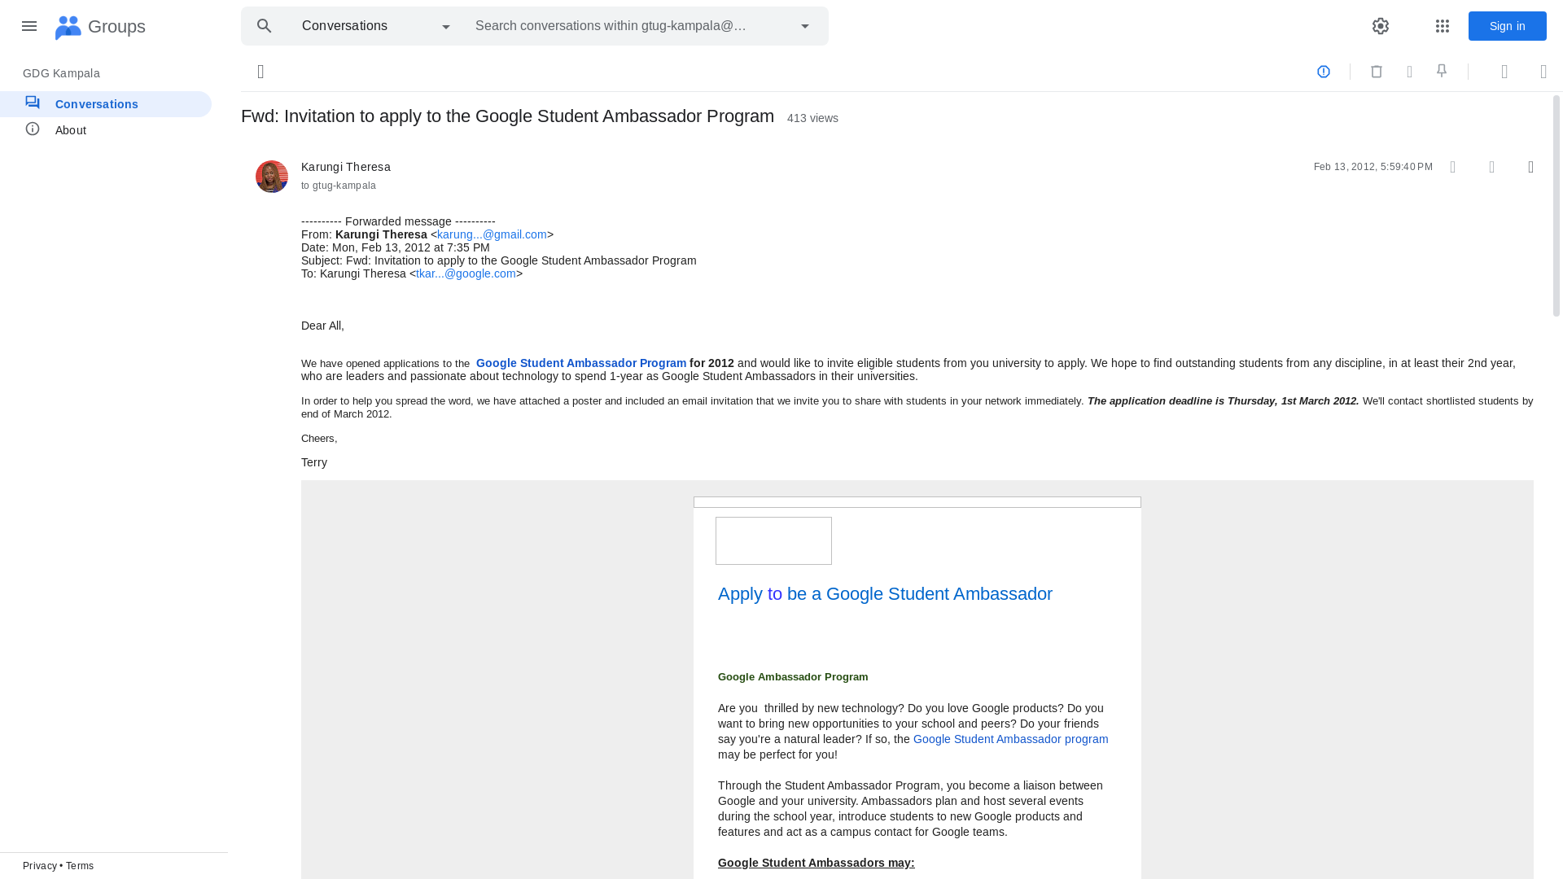Select Conversations in the sidebar

pos(106,104)
